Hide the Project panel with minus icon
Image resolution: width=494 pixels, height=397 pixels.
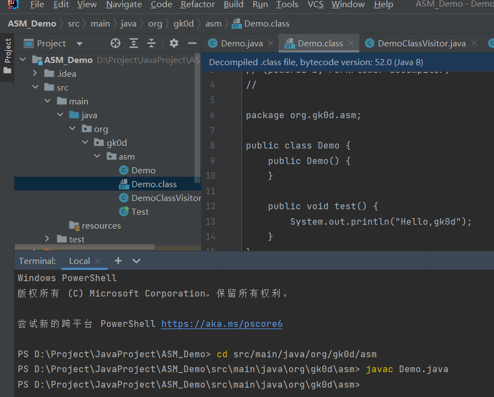[192, 43]
